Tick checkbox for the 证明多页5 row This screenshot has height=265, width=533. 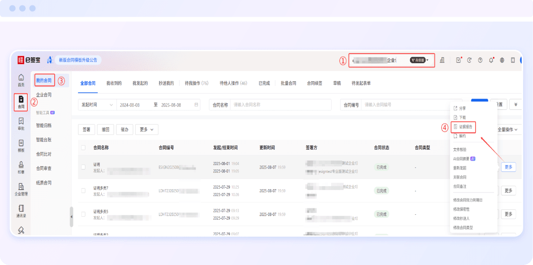pyautogui.click(x=83, y=214)
